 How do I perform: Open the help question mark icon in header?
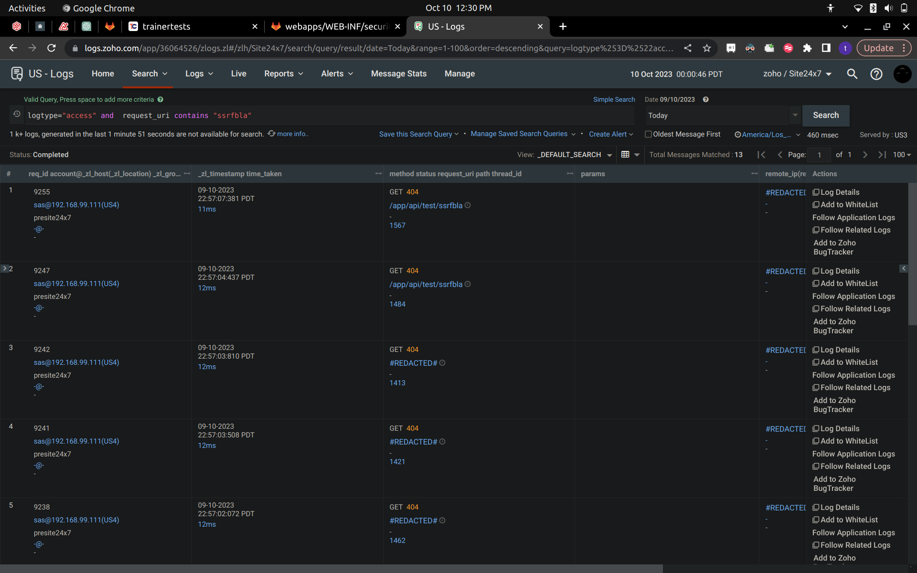point(876,74)
